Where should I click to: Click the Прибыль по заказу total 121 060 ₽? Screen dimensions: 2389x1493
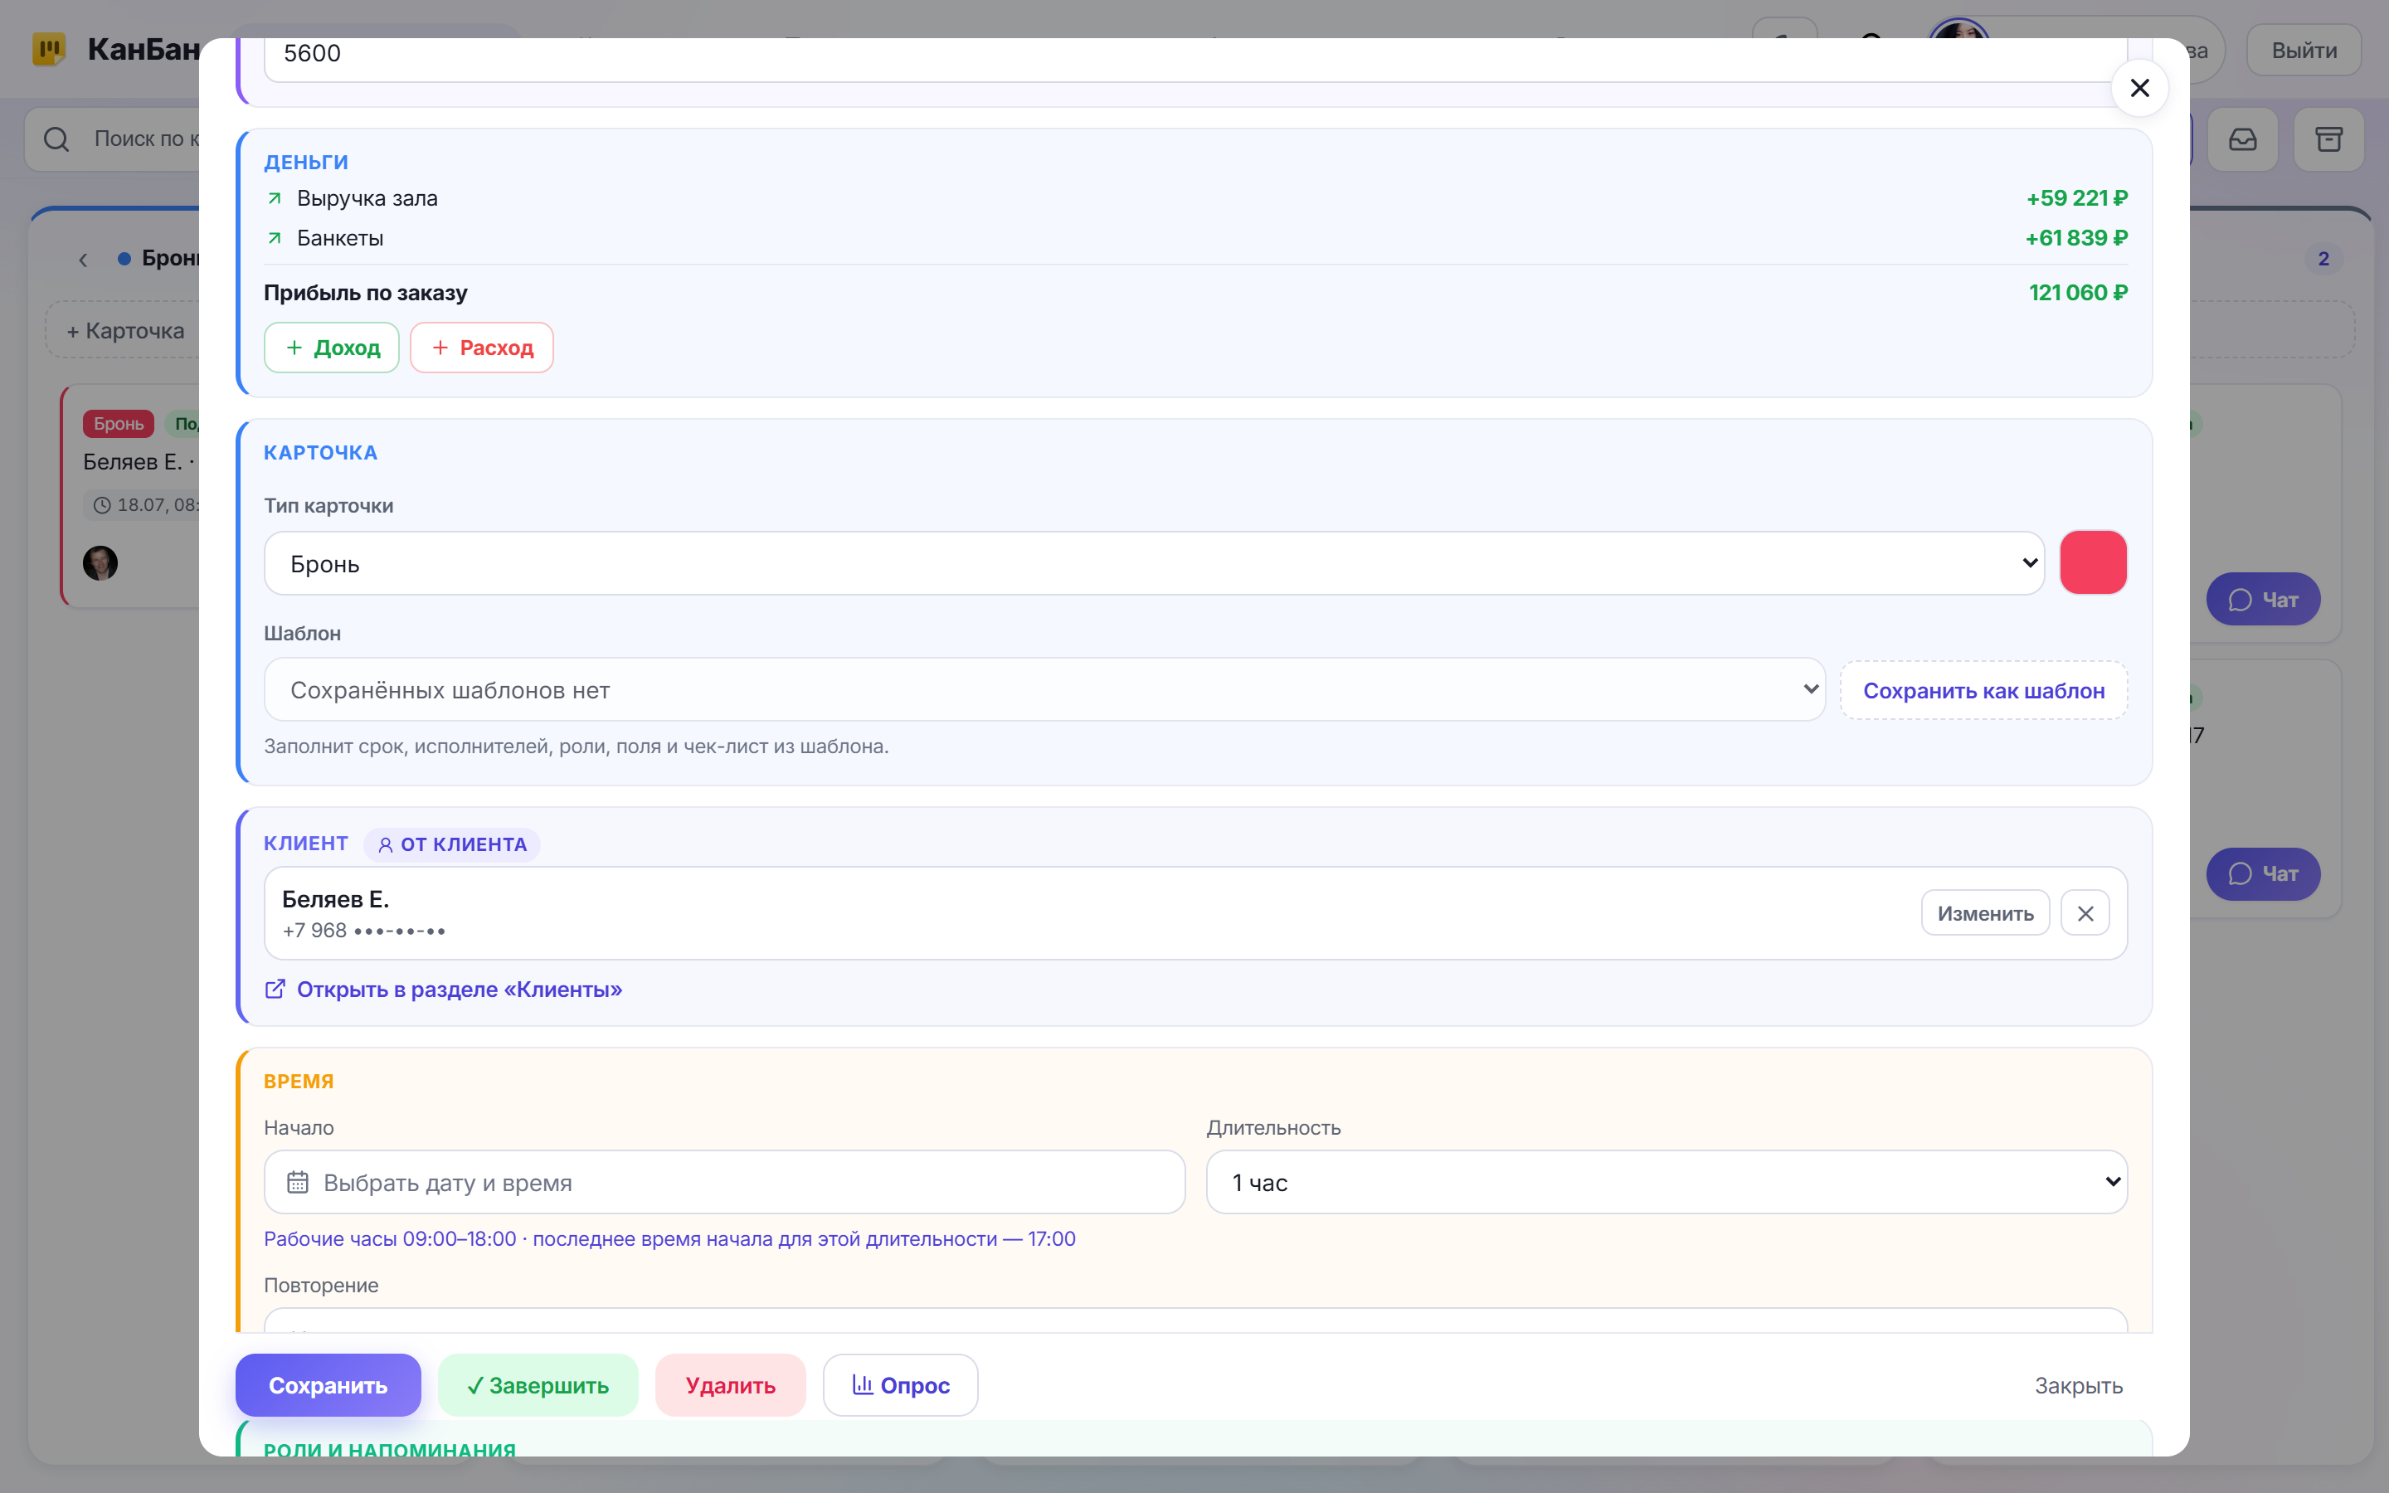2078,294
